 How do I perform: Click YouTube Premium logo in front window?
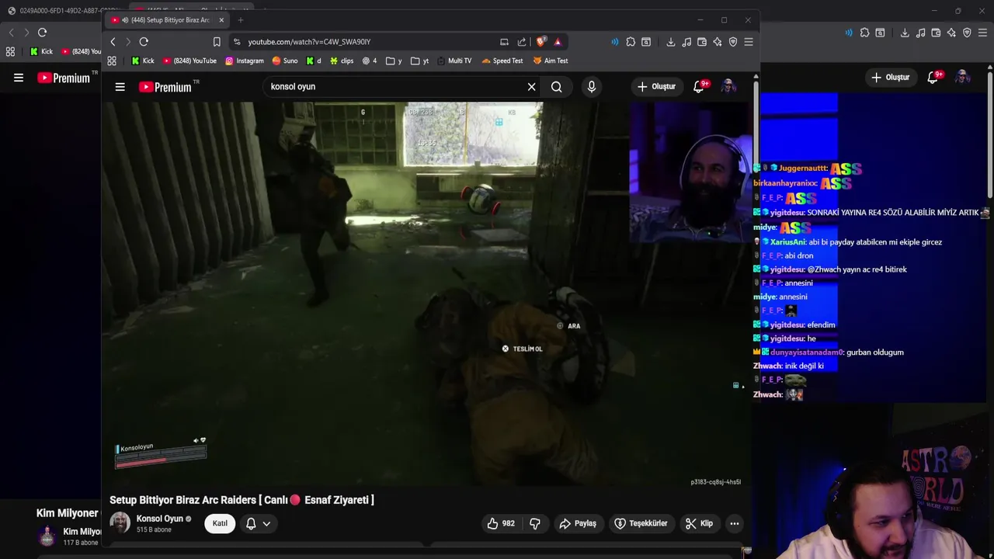(165, 87)
